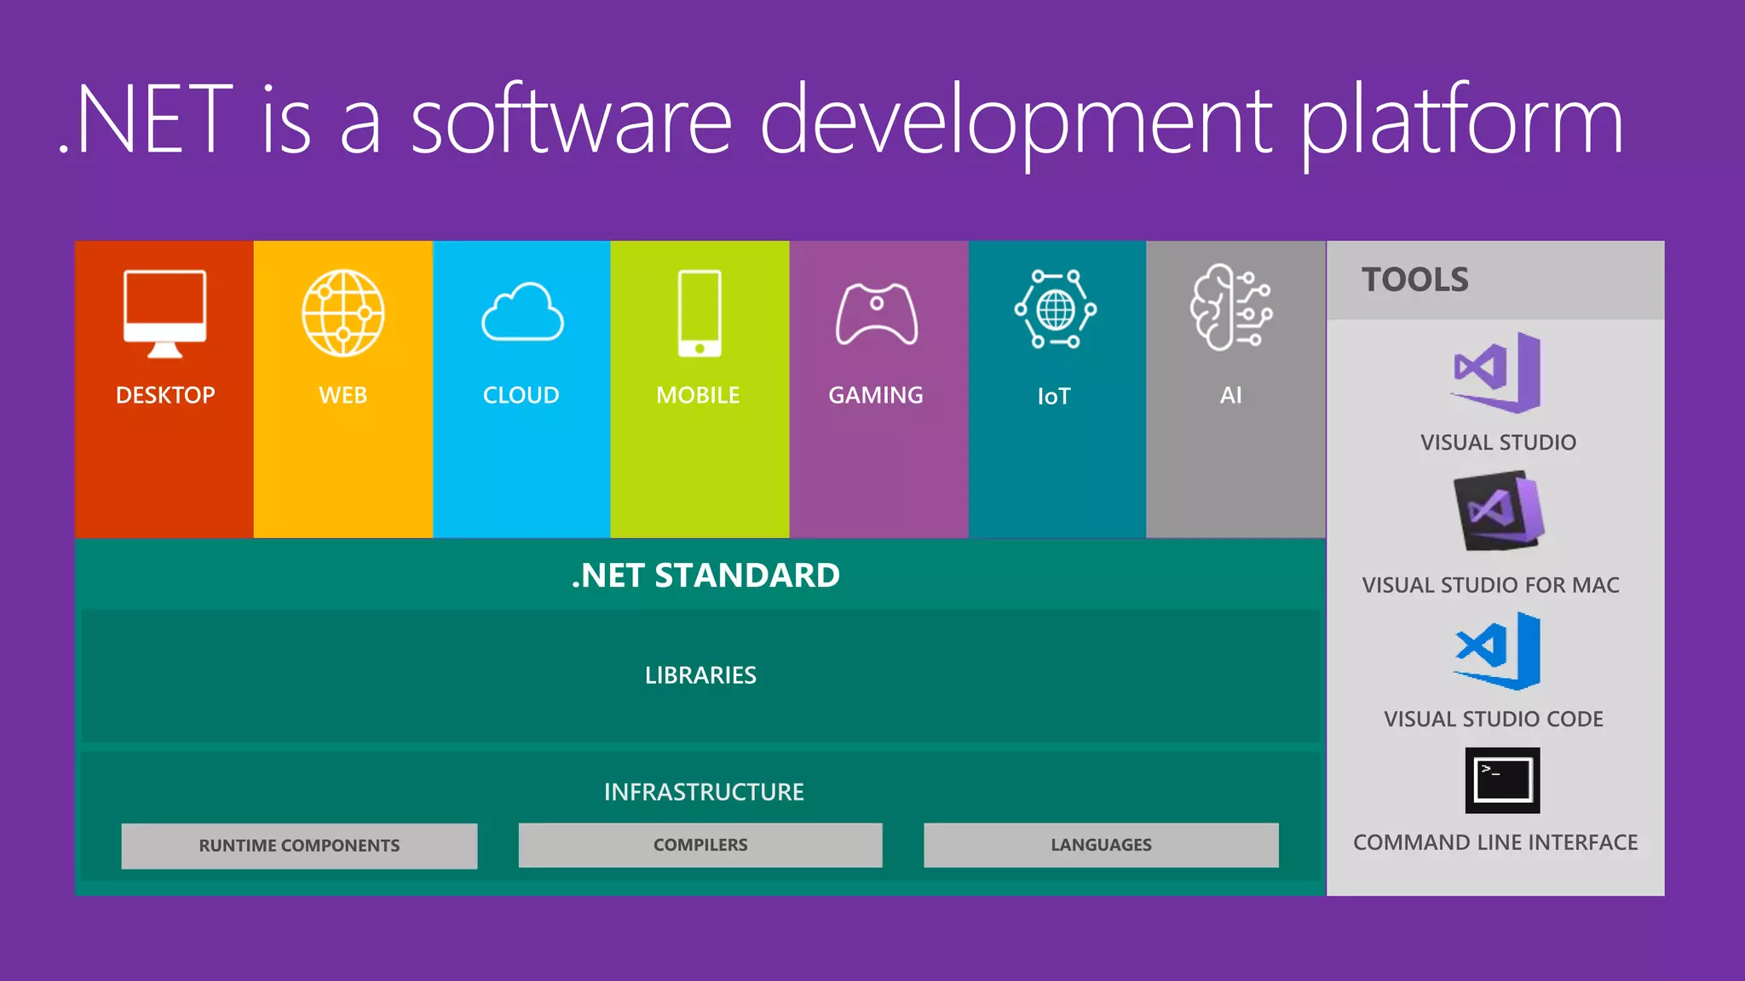Select the Compilers box
1745x981 pixels.
pos(700,845)
